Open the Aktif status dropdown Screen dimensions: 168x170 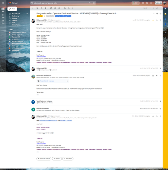pyautogui.click(x=136, y=3)
